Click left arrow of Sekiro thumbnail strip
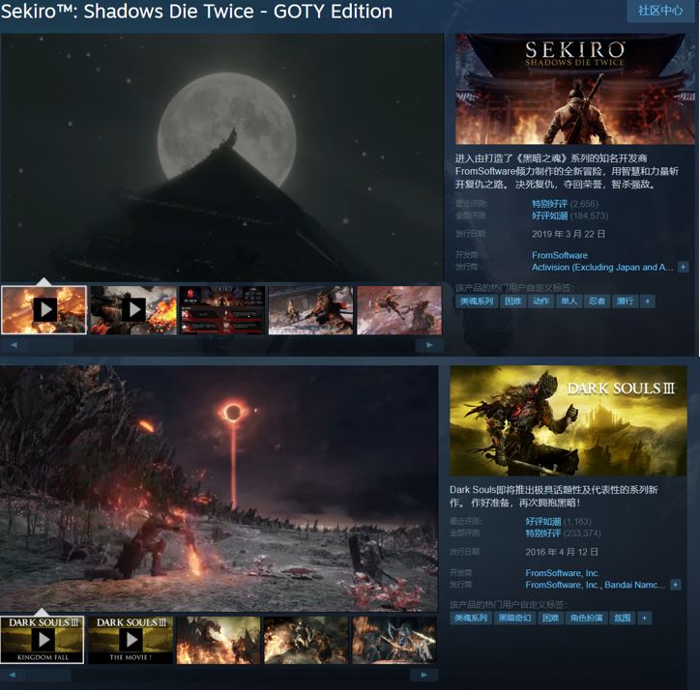This screenshot has width=700, height=690. [14, 345]
